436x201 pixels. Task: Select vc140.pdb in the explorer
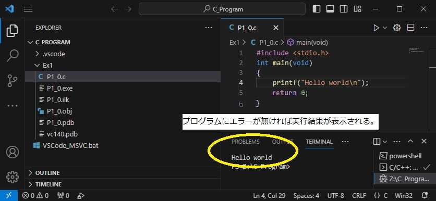point(123,134)
